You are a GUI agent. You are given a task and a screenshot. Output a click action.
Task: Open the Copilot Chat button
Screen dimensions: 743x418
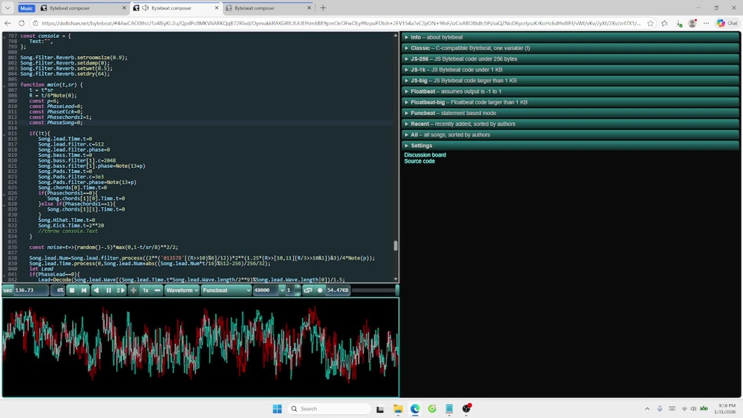(x=727, y=23)
